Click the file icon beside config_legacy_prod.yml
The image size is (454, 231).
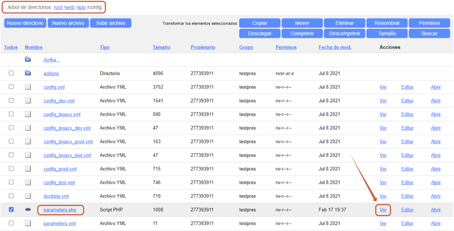click(28, 141)
